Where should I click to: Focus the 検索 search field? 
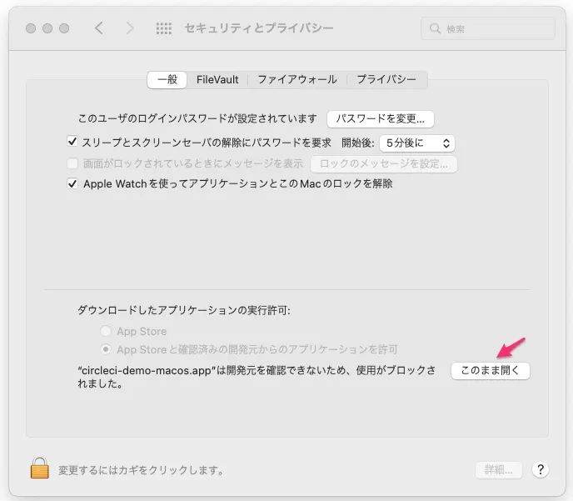[x=488, y=28]
